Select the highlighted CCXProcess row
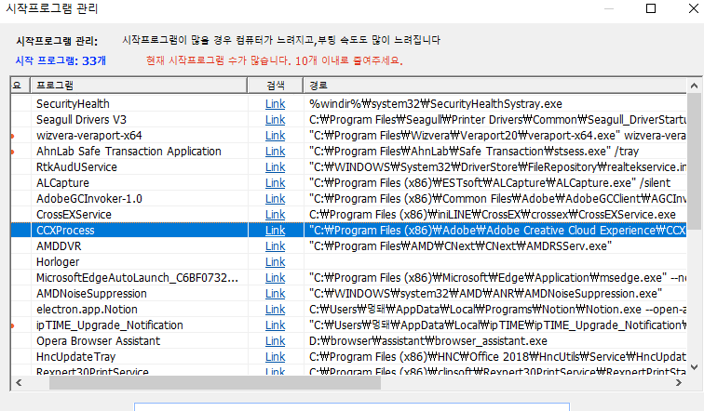Viewport: 704px width, 411px height. (348, 231)
